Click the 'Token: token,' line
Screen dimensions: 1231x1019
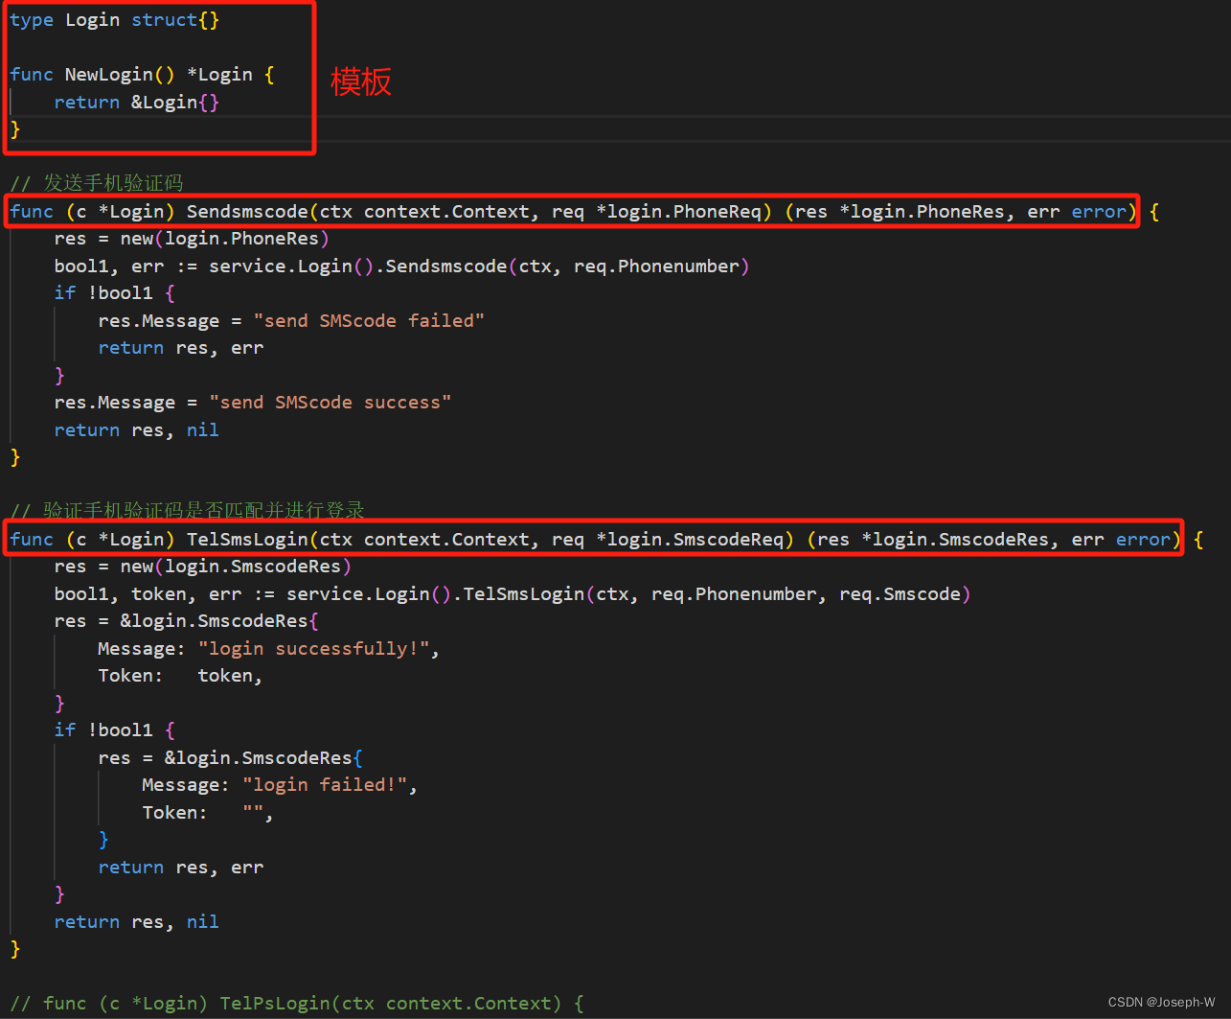point(180,676)
